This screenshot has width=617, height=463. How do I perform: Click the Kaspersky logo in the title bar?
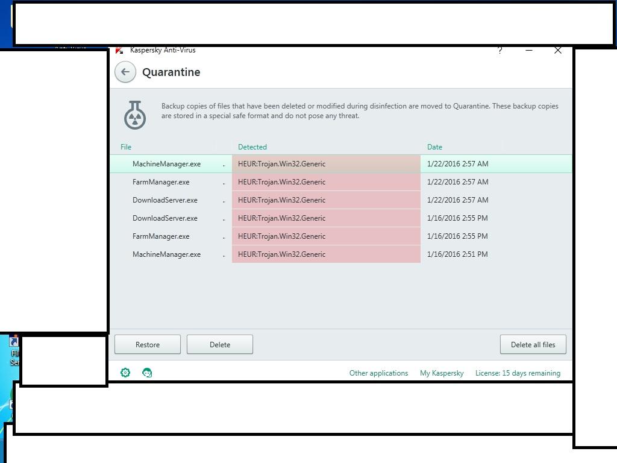click(119, 51)
